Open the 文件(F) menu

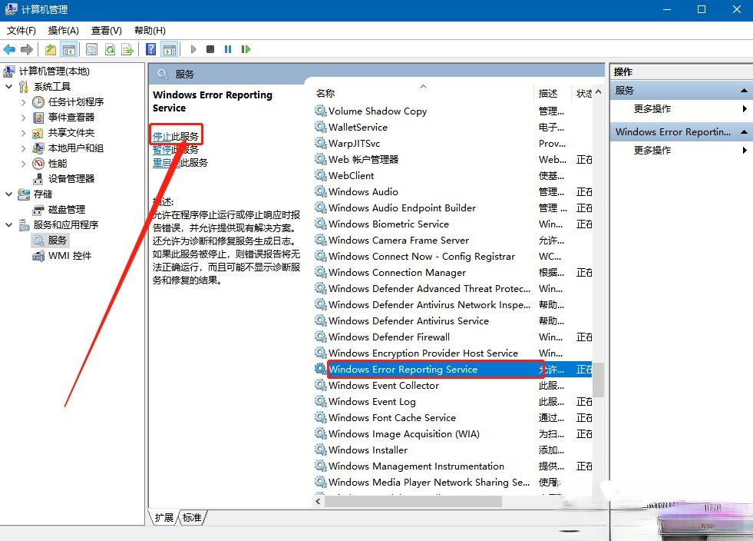click(x=21, y=31)
